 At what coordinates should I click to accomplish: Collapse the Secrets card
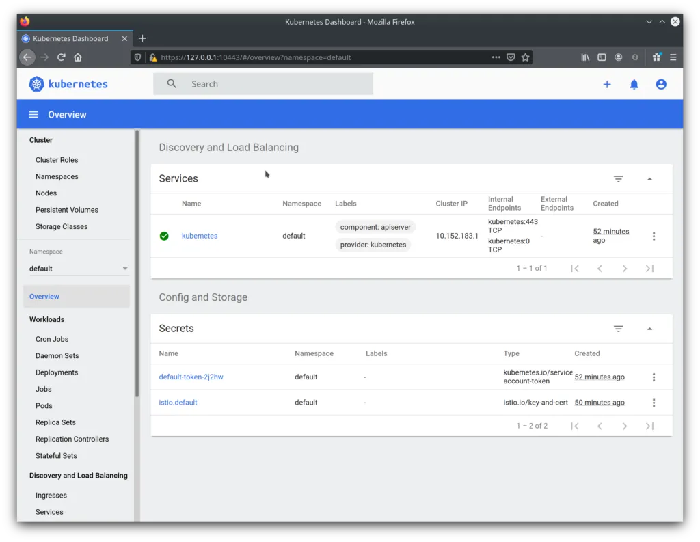[649, 329]
